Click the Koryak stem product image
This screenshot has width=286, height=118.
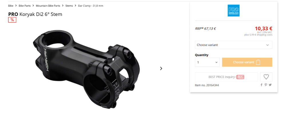pyautogui.click(x=86, y=69)
